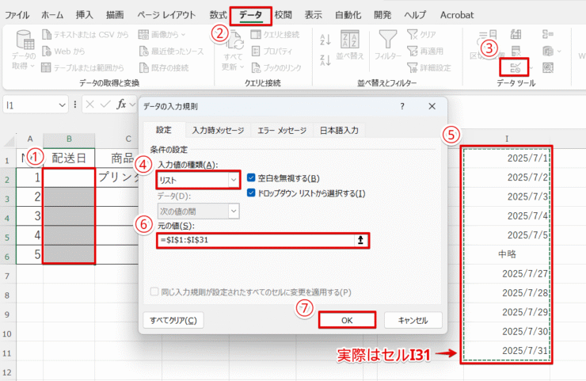Click the データの入力規則 validation icon
Screen dimensions: 586x381
pos(516,67)
